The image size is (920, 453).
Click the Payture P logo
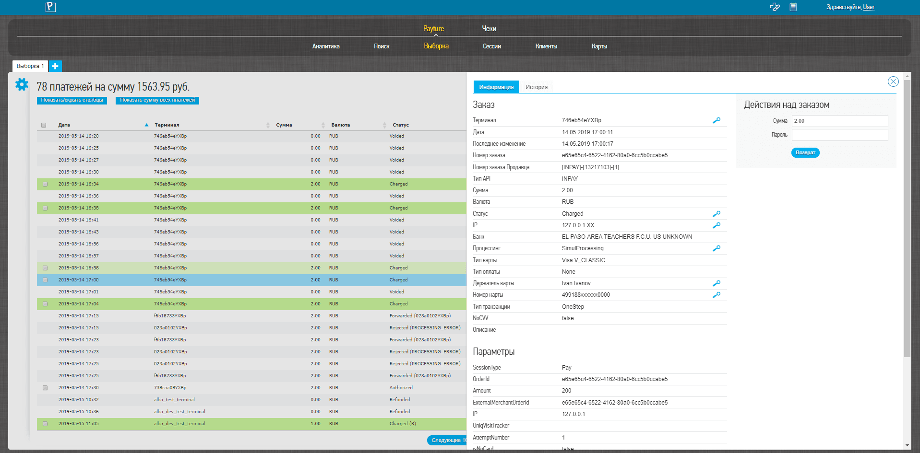50,7
